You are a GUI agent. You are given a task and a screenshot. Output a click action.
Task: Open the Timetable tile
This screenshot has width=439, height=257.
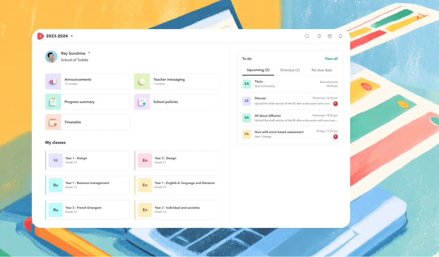[87, 122]
